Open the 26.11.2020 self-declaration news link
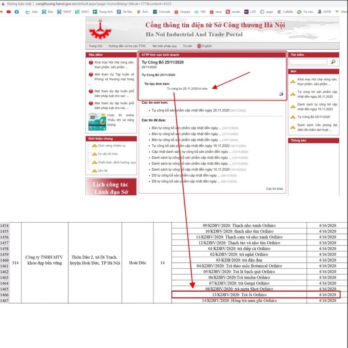This screenshot has width=348, height=348. tap(190, 111)
